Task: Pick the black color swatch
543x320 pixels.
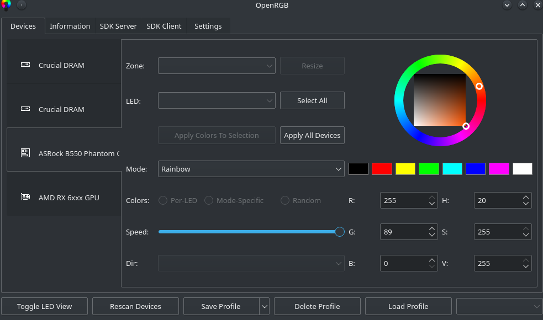Action: (x=359, y=169)
